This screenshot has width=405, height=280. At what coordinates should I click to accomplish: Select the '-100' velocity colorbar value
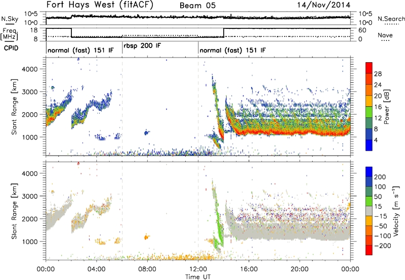383,236
